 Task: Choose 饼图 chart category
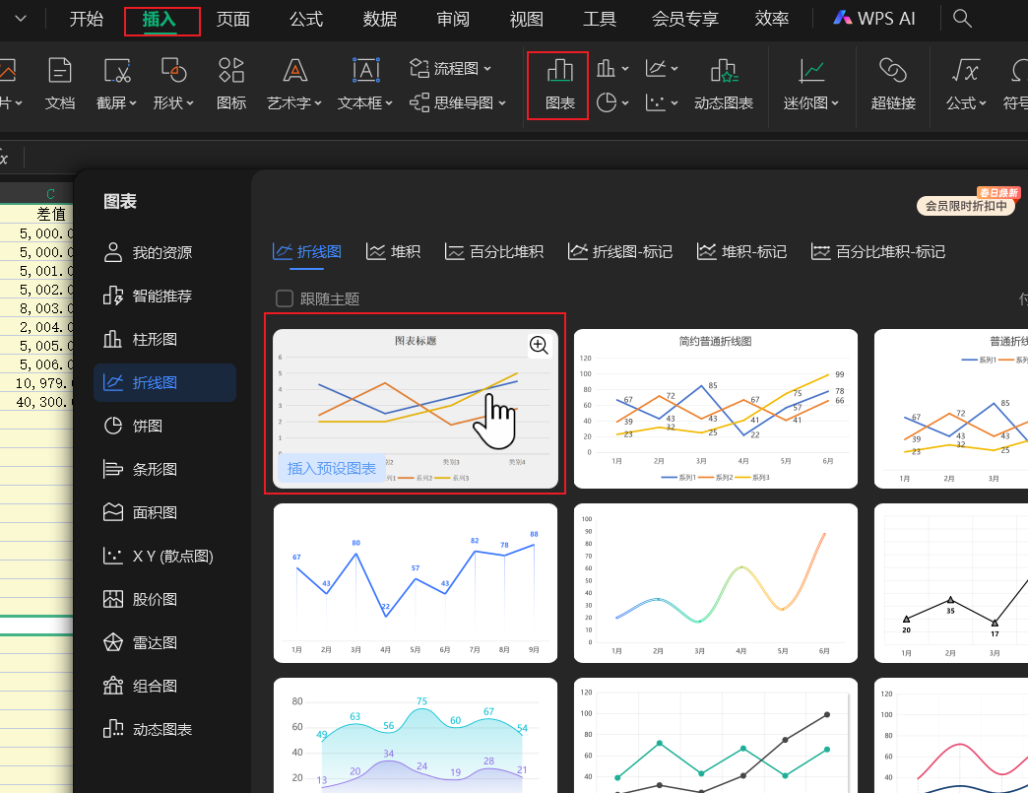tap(165, 426)
